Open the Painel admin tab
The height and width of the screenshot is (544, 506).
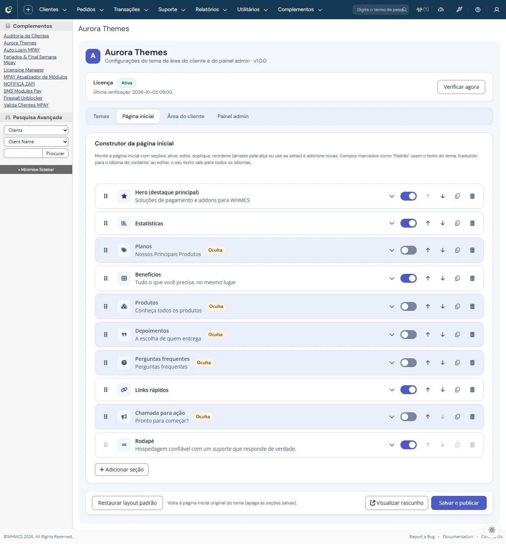(233, 116)
